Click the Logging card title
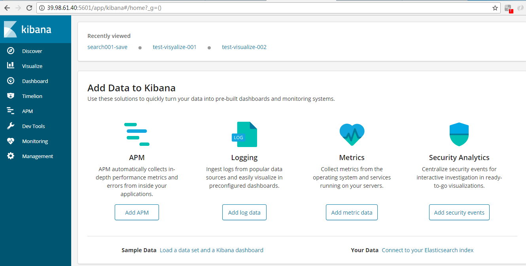The height and width of the screenshot is (266, 526). [244, 158]
